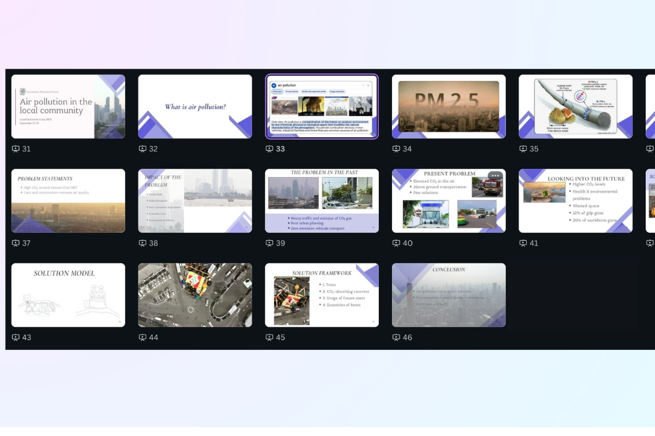Select the PM 2.5 slide thumbnail
This screenshot has width=655, height=436.
pyautogui.click(x=449, y=107)
